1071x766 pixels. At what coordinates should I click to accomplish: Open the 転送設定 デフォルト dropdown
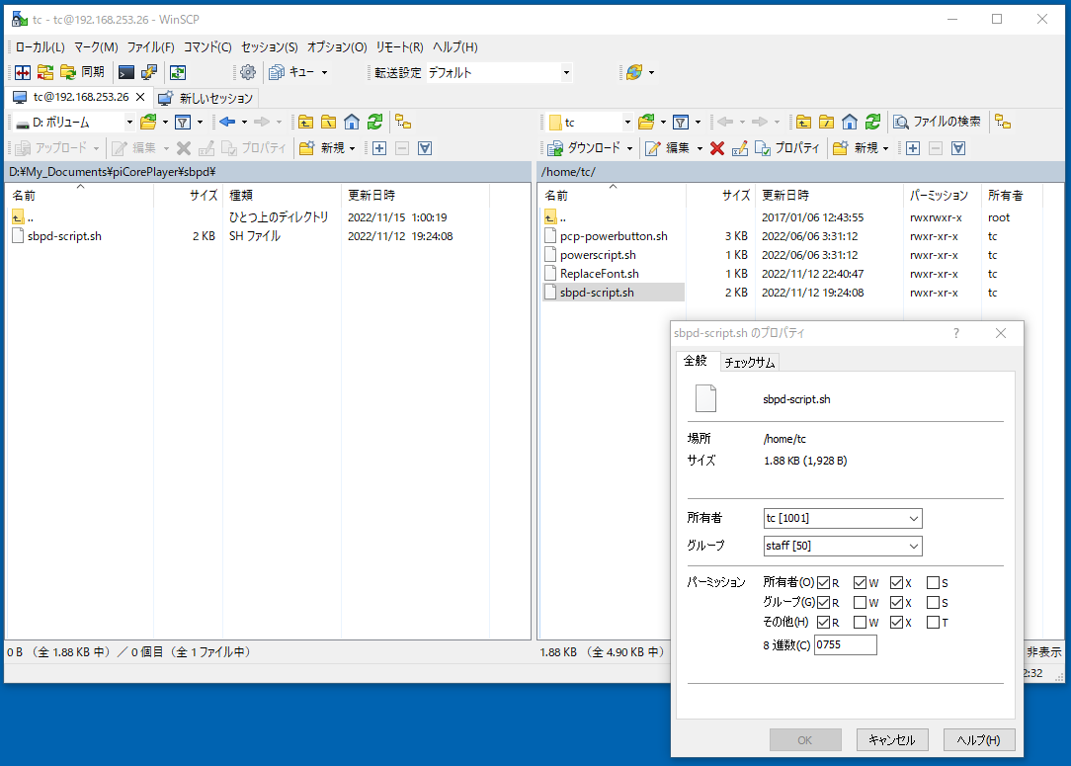click(x=566, y=72)
